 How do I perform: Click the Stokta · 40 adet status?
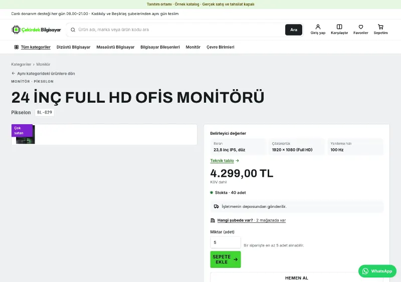click(228, 192)
